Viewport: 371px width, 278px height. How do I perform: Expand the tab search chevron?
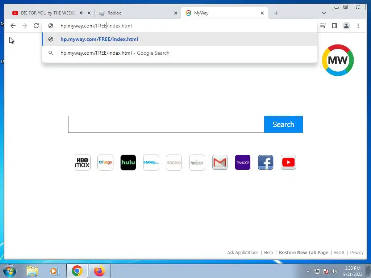tap(324, 13)
